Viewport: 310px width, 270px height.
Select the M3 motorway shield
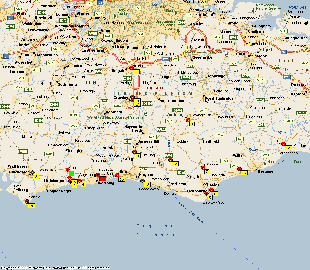6,56
